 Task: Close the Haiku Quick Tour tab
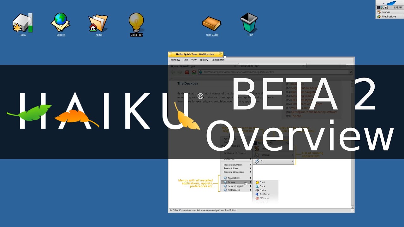click(x=303, y=66)
